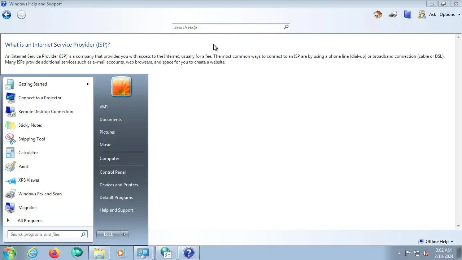462x260 pixels.
Task: Open the globe checklist taskbar item
Action: (x=166, y=253)
